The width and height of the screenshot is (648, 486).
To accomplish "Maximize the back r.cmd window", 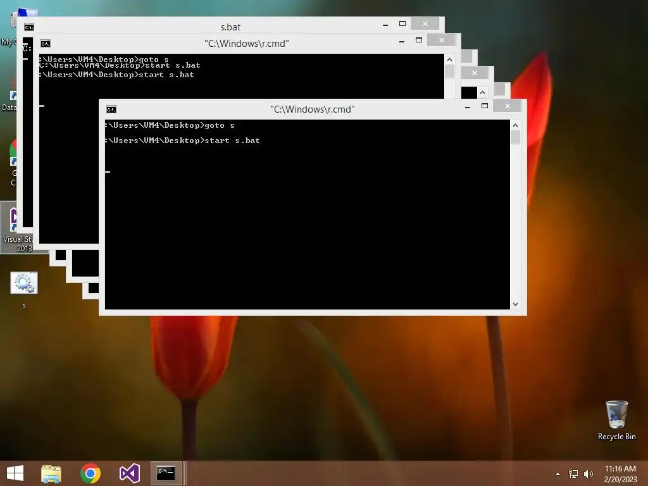I will [419, 40].
